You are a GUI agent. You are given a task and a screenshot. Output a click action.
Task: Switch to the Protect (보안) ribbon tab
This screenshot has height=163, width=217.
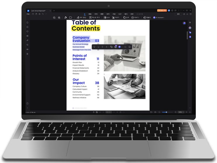click(x=132, y=14)
